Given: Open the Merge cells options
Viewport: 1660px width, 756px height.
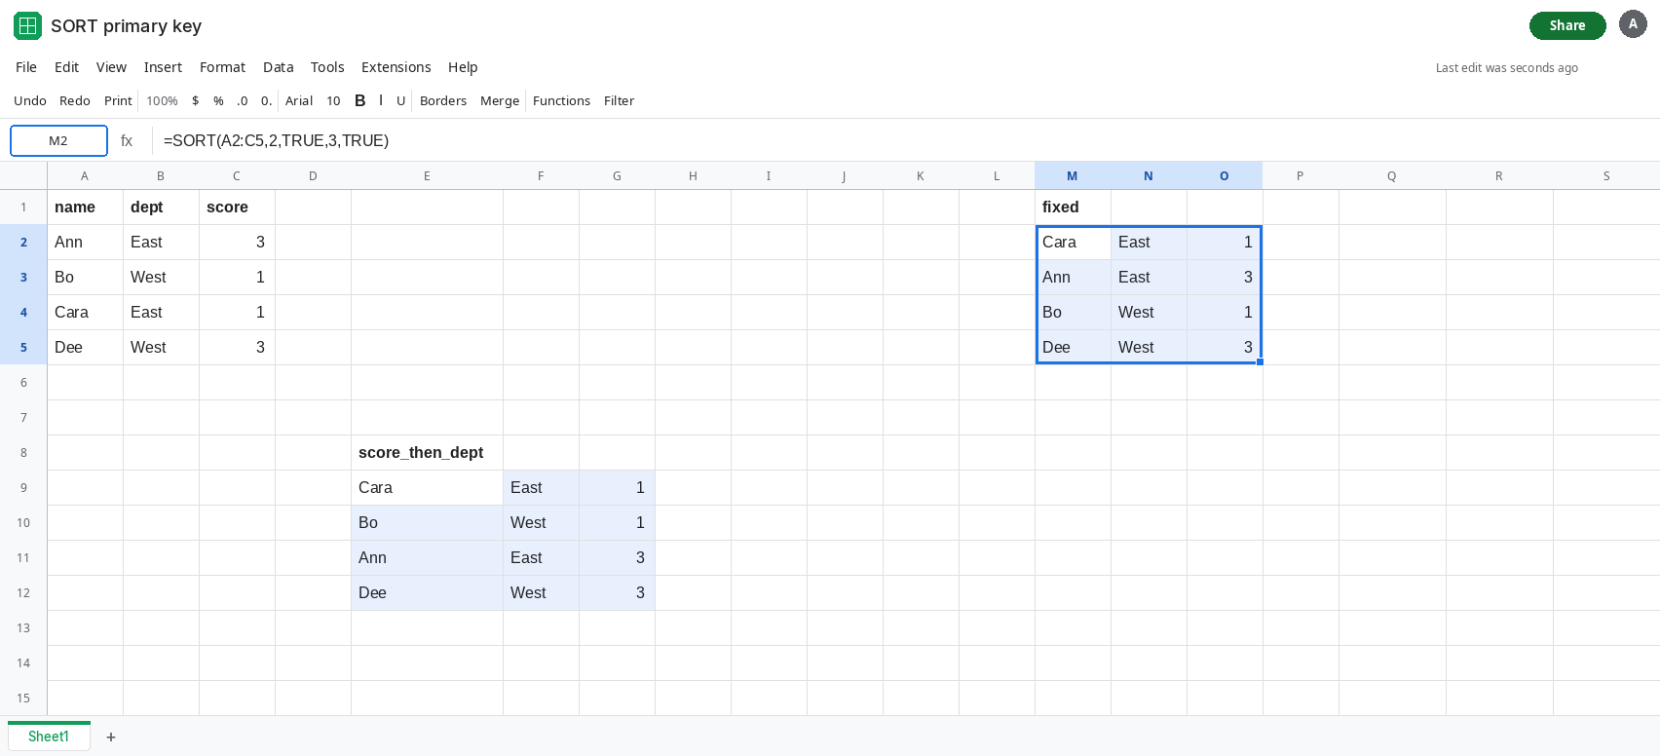Looking at the screenshot, I should point(500,100).
